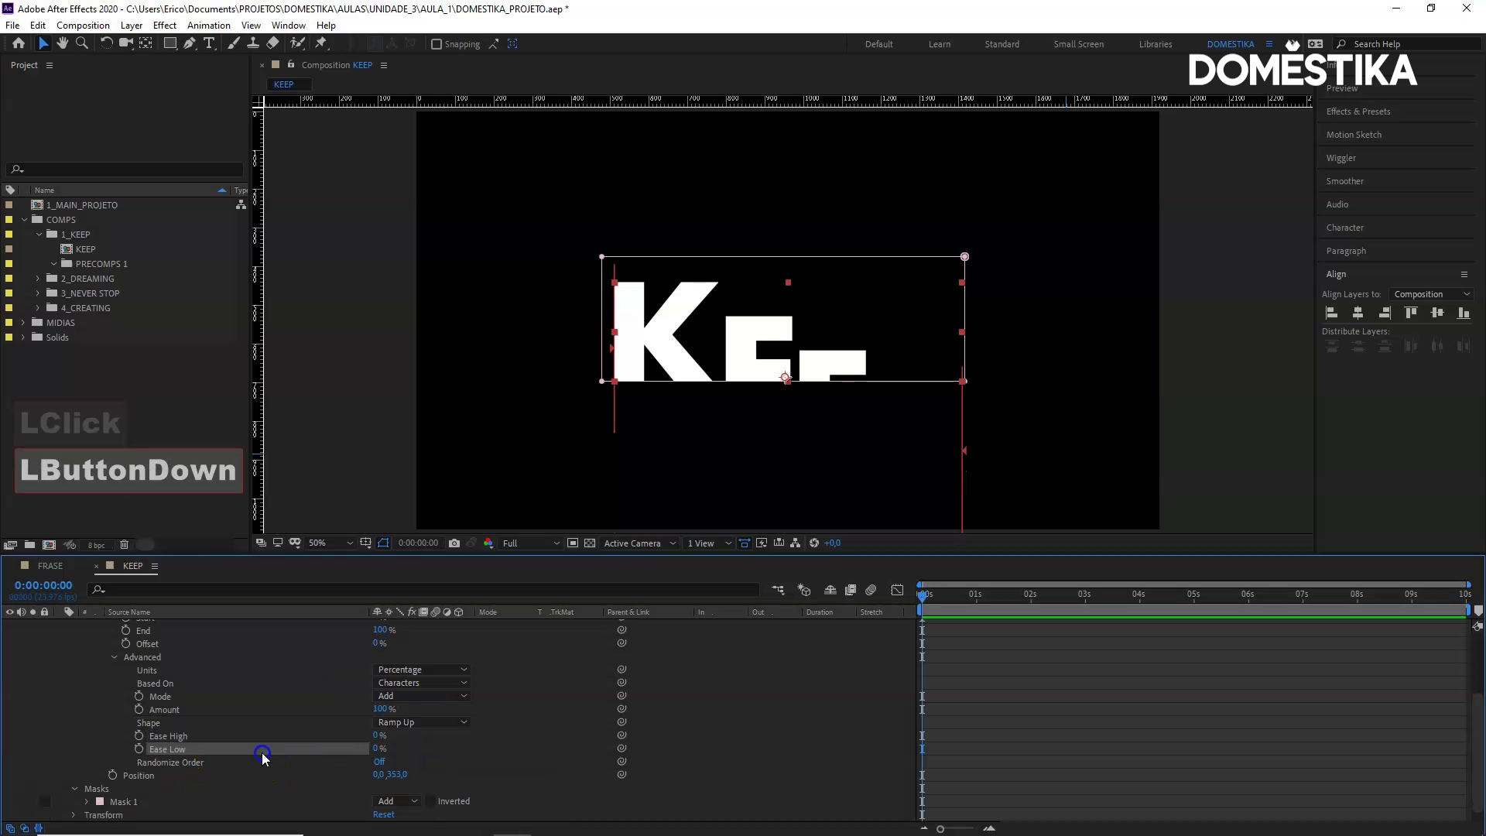This screenshot has width=1486, height=836.
Task: Select the Zoom magnifier tool
Action: (x=82, y=43)
